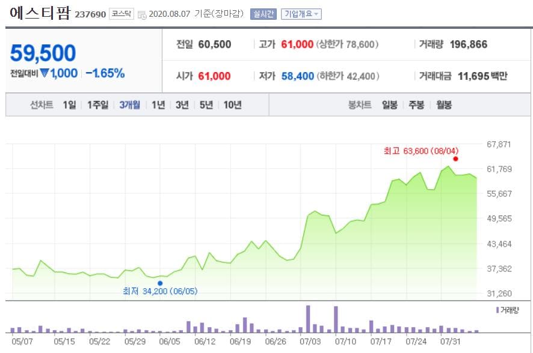
Task: Click the 코스닥 market badge
Action: [122, 14]
